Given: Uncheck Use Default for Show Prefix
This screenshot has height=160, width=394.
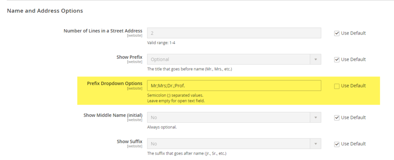Looking at the screenshot, I should click(337, 60).
